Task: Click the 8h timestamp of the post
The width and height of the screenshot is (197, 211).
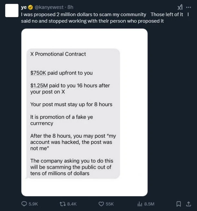Action: 70,7
